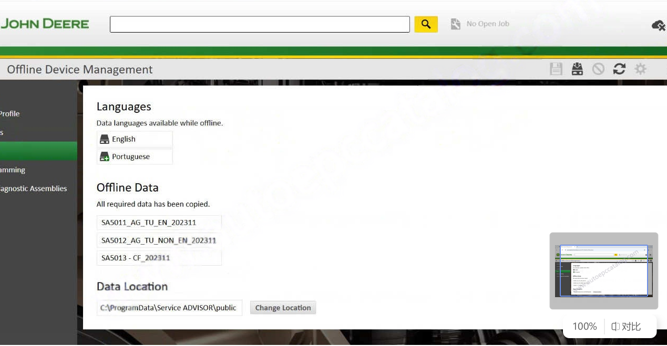Expand the SA5011_AG_TU_EN_202311 entry

tap(159, 222)
